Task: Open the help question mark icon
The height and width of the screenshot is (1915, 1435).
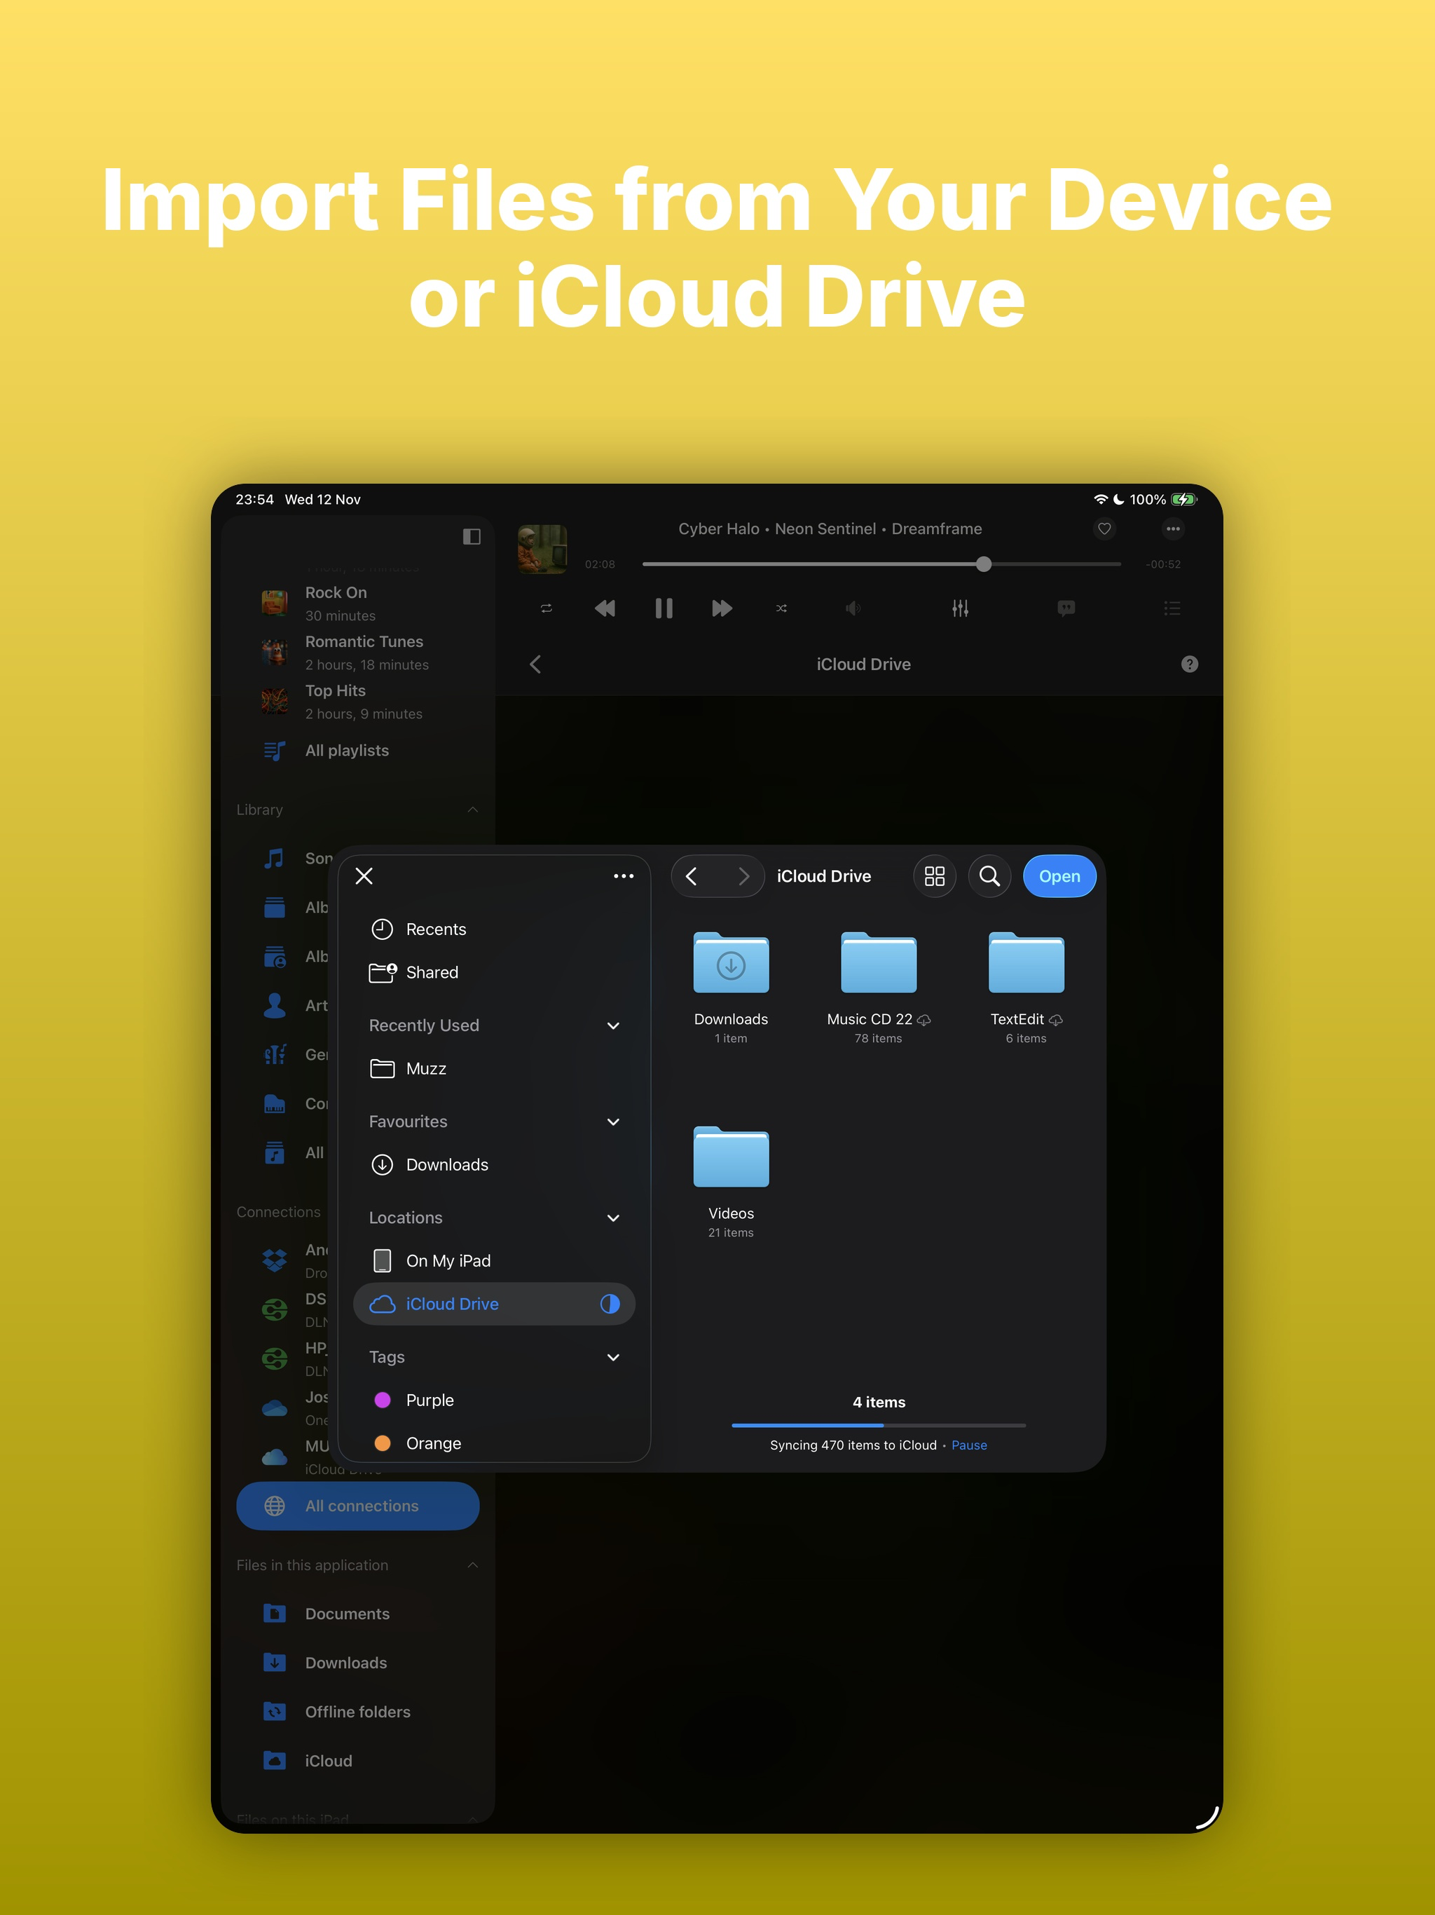Action: [x=1189, y=664]
